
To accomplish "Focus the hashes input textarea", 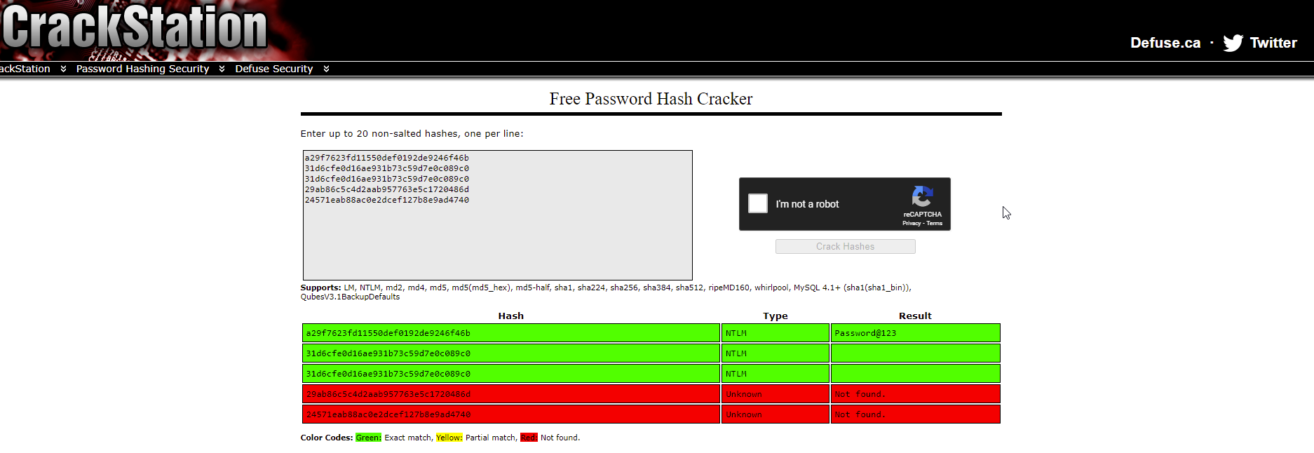I will pyautogui.click(x=497, y=215).
